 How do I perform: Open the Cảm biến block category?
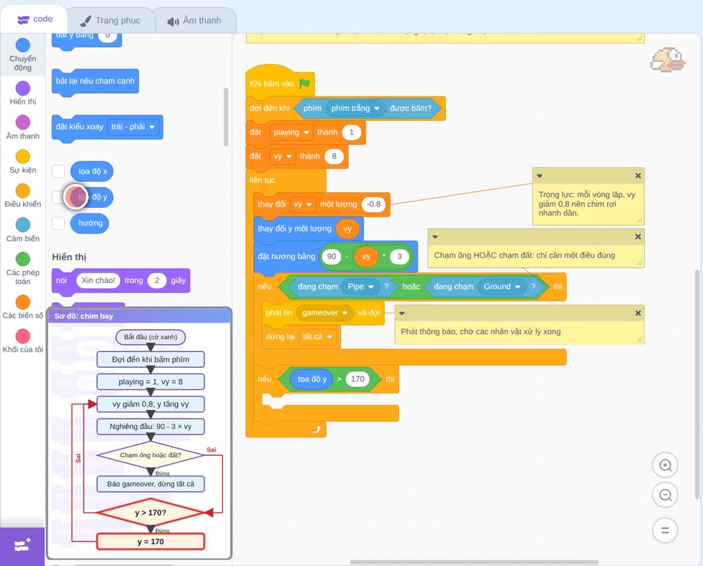click(x=23, y=230)
